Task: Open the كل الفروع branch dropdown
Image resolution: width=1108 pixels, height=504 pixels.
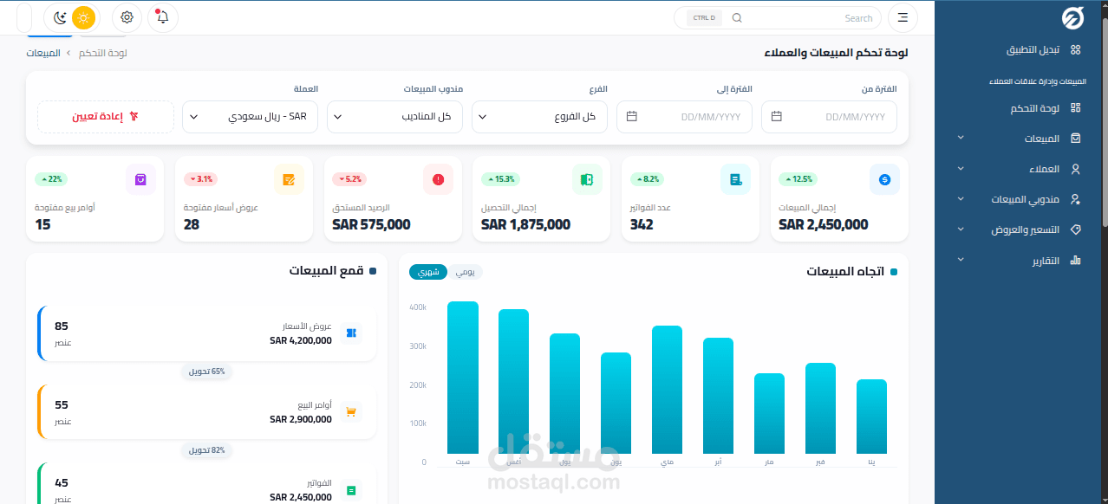Action: tap(539, 116)
